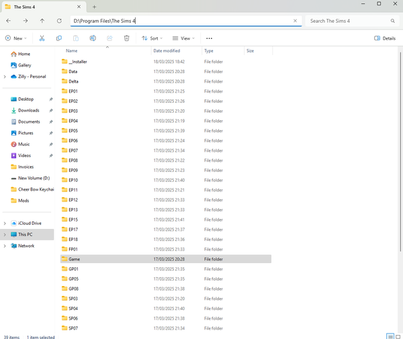Screen dimensions: 403x339
Task: Add a new tab with plus
Action: click(94, 7)
